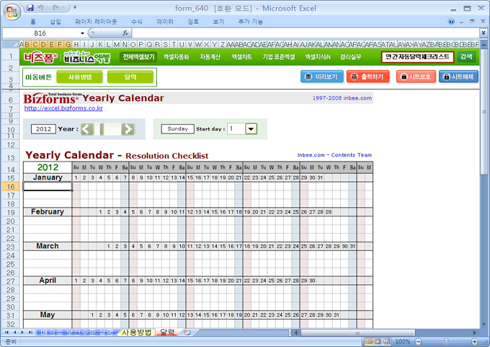Switch to Page Break Preview icon
Viewport: 490px width, 347px height.
(387, 341)
